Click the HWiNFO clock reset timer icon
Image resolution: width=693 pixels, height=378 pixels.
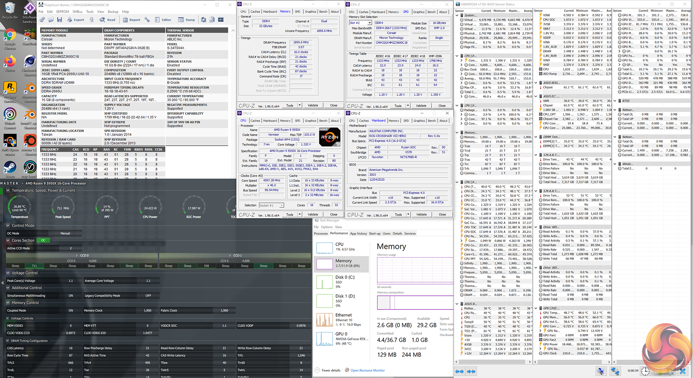pos(645,371)
